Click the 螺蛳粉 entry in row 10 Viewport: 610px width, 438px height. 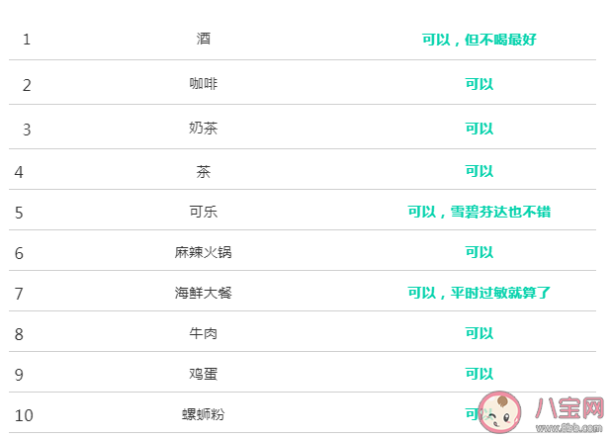[x=204, y=414]
